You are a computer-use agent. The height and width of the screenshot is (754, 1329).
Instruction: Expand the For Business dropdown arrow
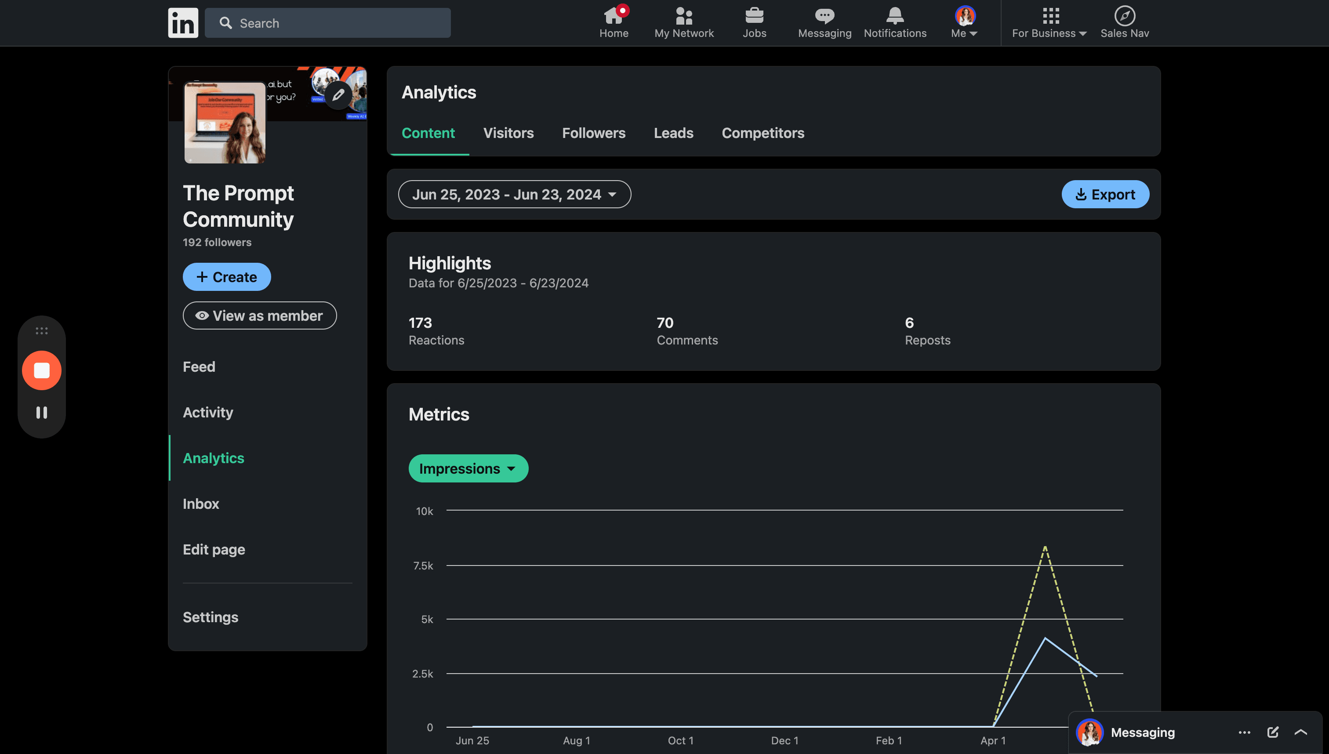[x=1082, y=34]
